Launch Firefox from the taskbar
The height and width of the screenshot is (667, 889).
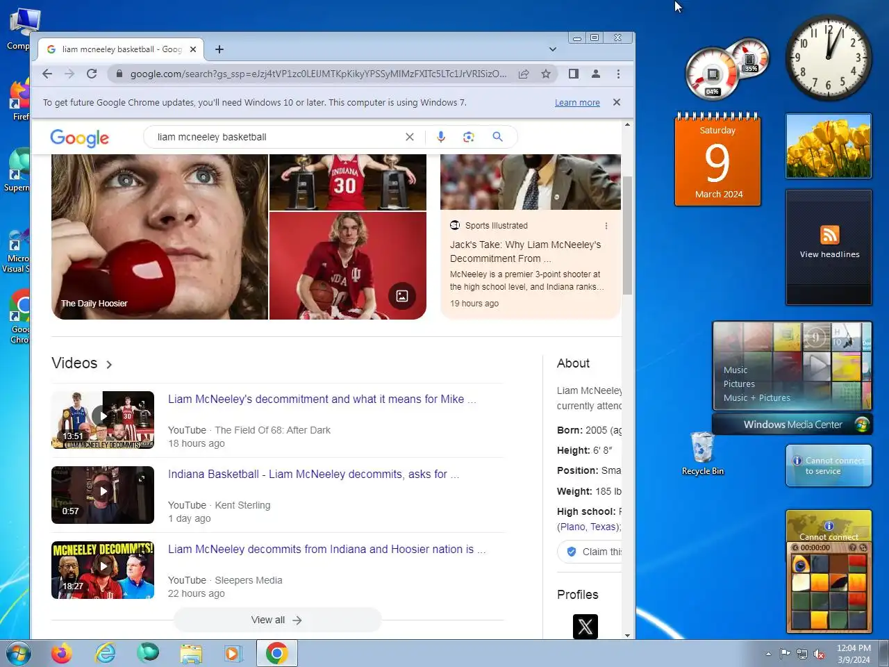62,654
